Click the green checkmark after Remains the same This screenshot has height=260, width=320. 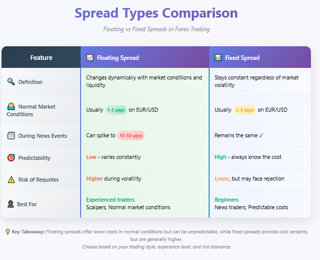point(261,136)
